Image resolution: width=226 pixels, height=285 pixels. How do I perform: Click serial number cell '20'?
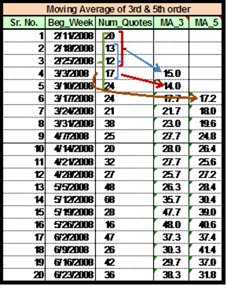[24, 275]
